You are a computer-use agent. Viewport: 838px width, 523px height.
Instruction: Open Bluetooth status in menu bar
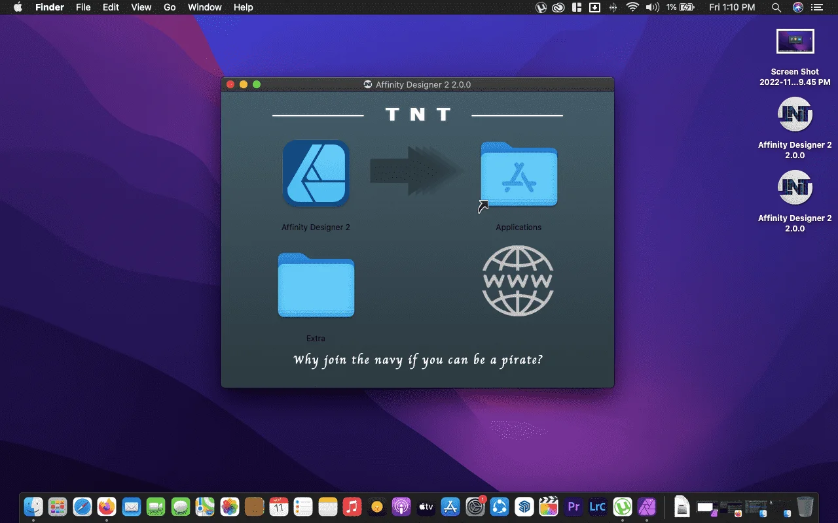coord(613,7)
